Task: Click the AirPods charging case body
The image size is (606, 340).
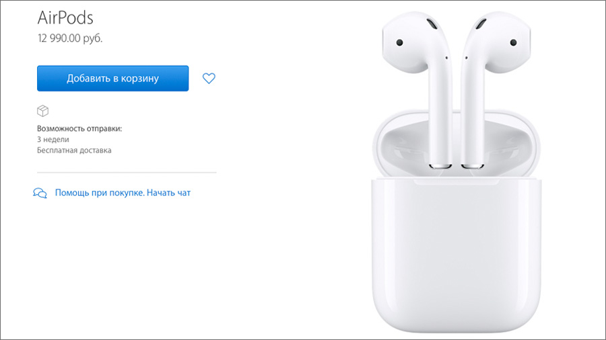Action: click(x=457, y=255)
